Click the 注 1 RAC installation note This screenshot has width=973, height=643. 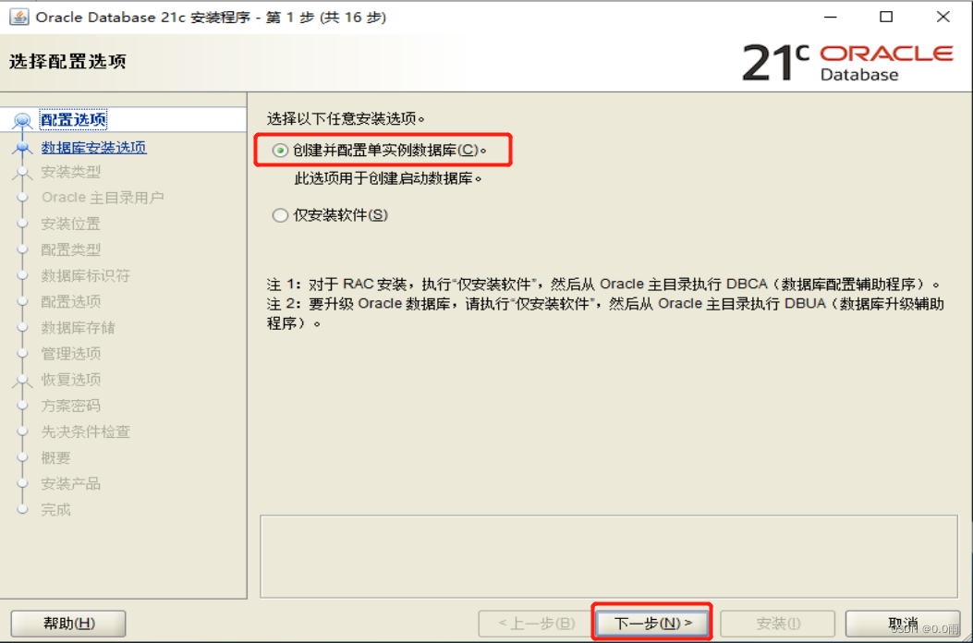603,285
